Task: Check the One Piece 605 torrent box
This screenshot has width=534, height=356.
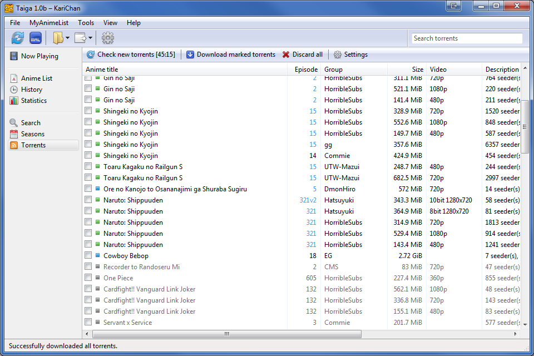Action: pyautogui.click(x=88, y=278)
